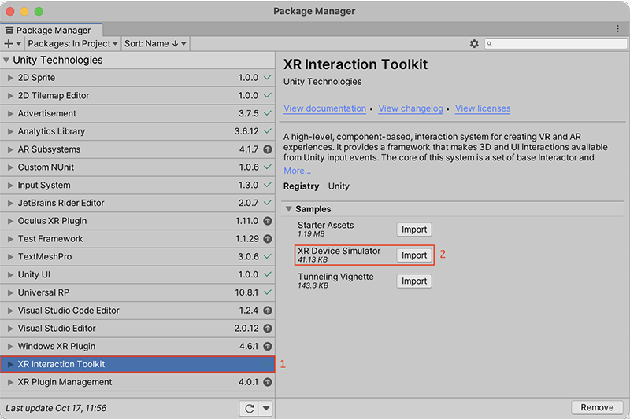Open the Packages: In Project dropdown
630x419 pixels.
pos(73,44)
